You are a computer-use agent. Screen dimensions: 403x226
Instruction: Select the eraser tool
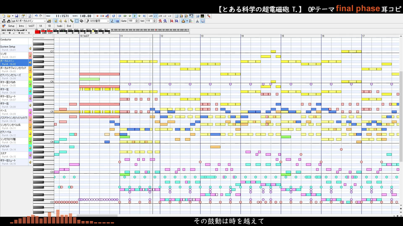point(81,21)
